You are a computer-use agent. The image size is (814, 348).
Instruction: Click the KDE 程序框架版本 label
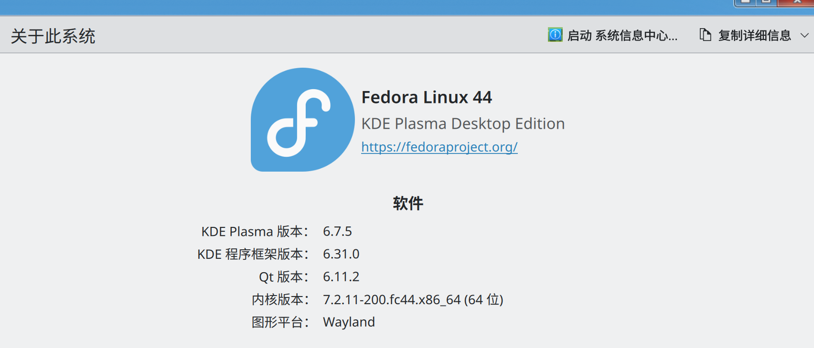tap(253, 254)
